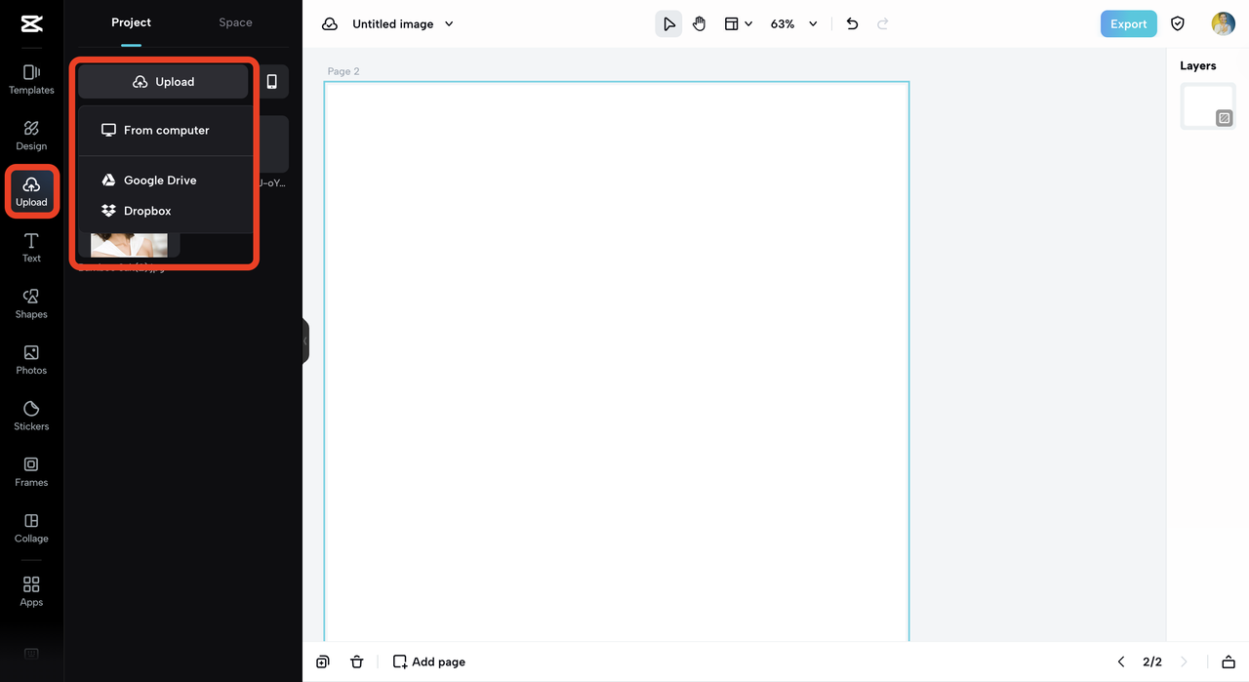Open the Text panel
Screen dimensions: 1249x682
click(x=31, y=248)
